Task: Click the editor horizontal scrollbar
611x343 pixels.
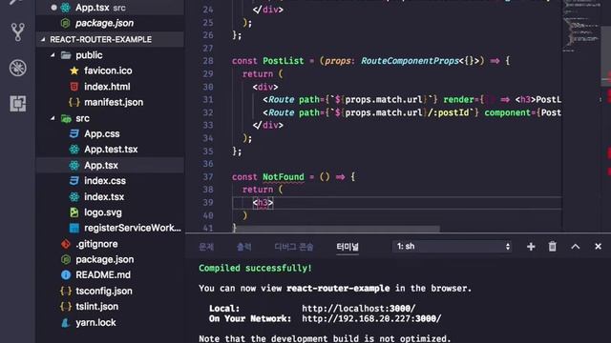Action: (338, 229)
